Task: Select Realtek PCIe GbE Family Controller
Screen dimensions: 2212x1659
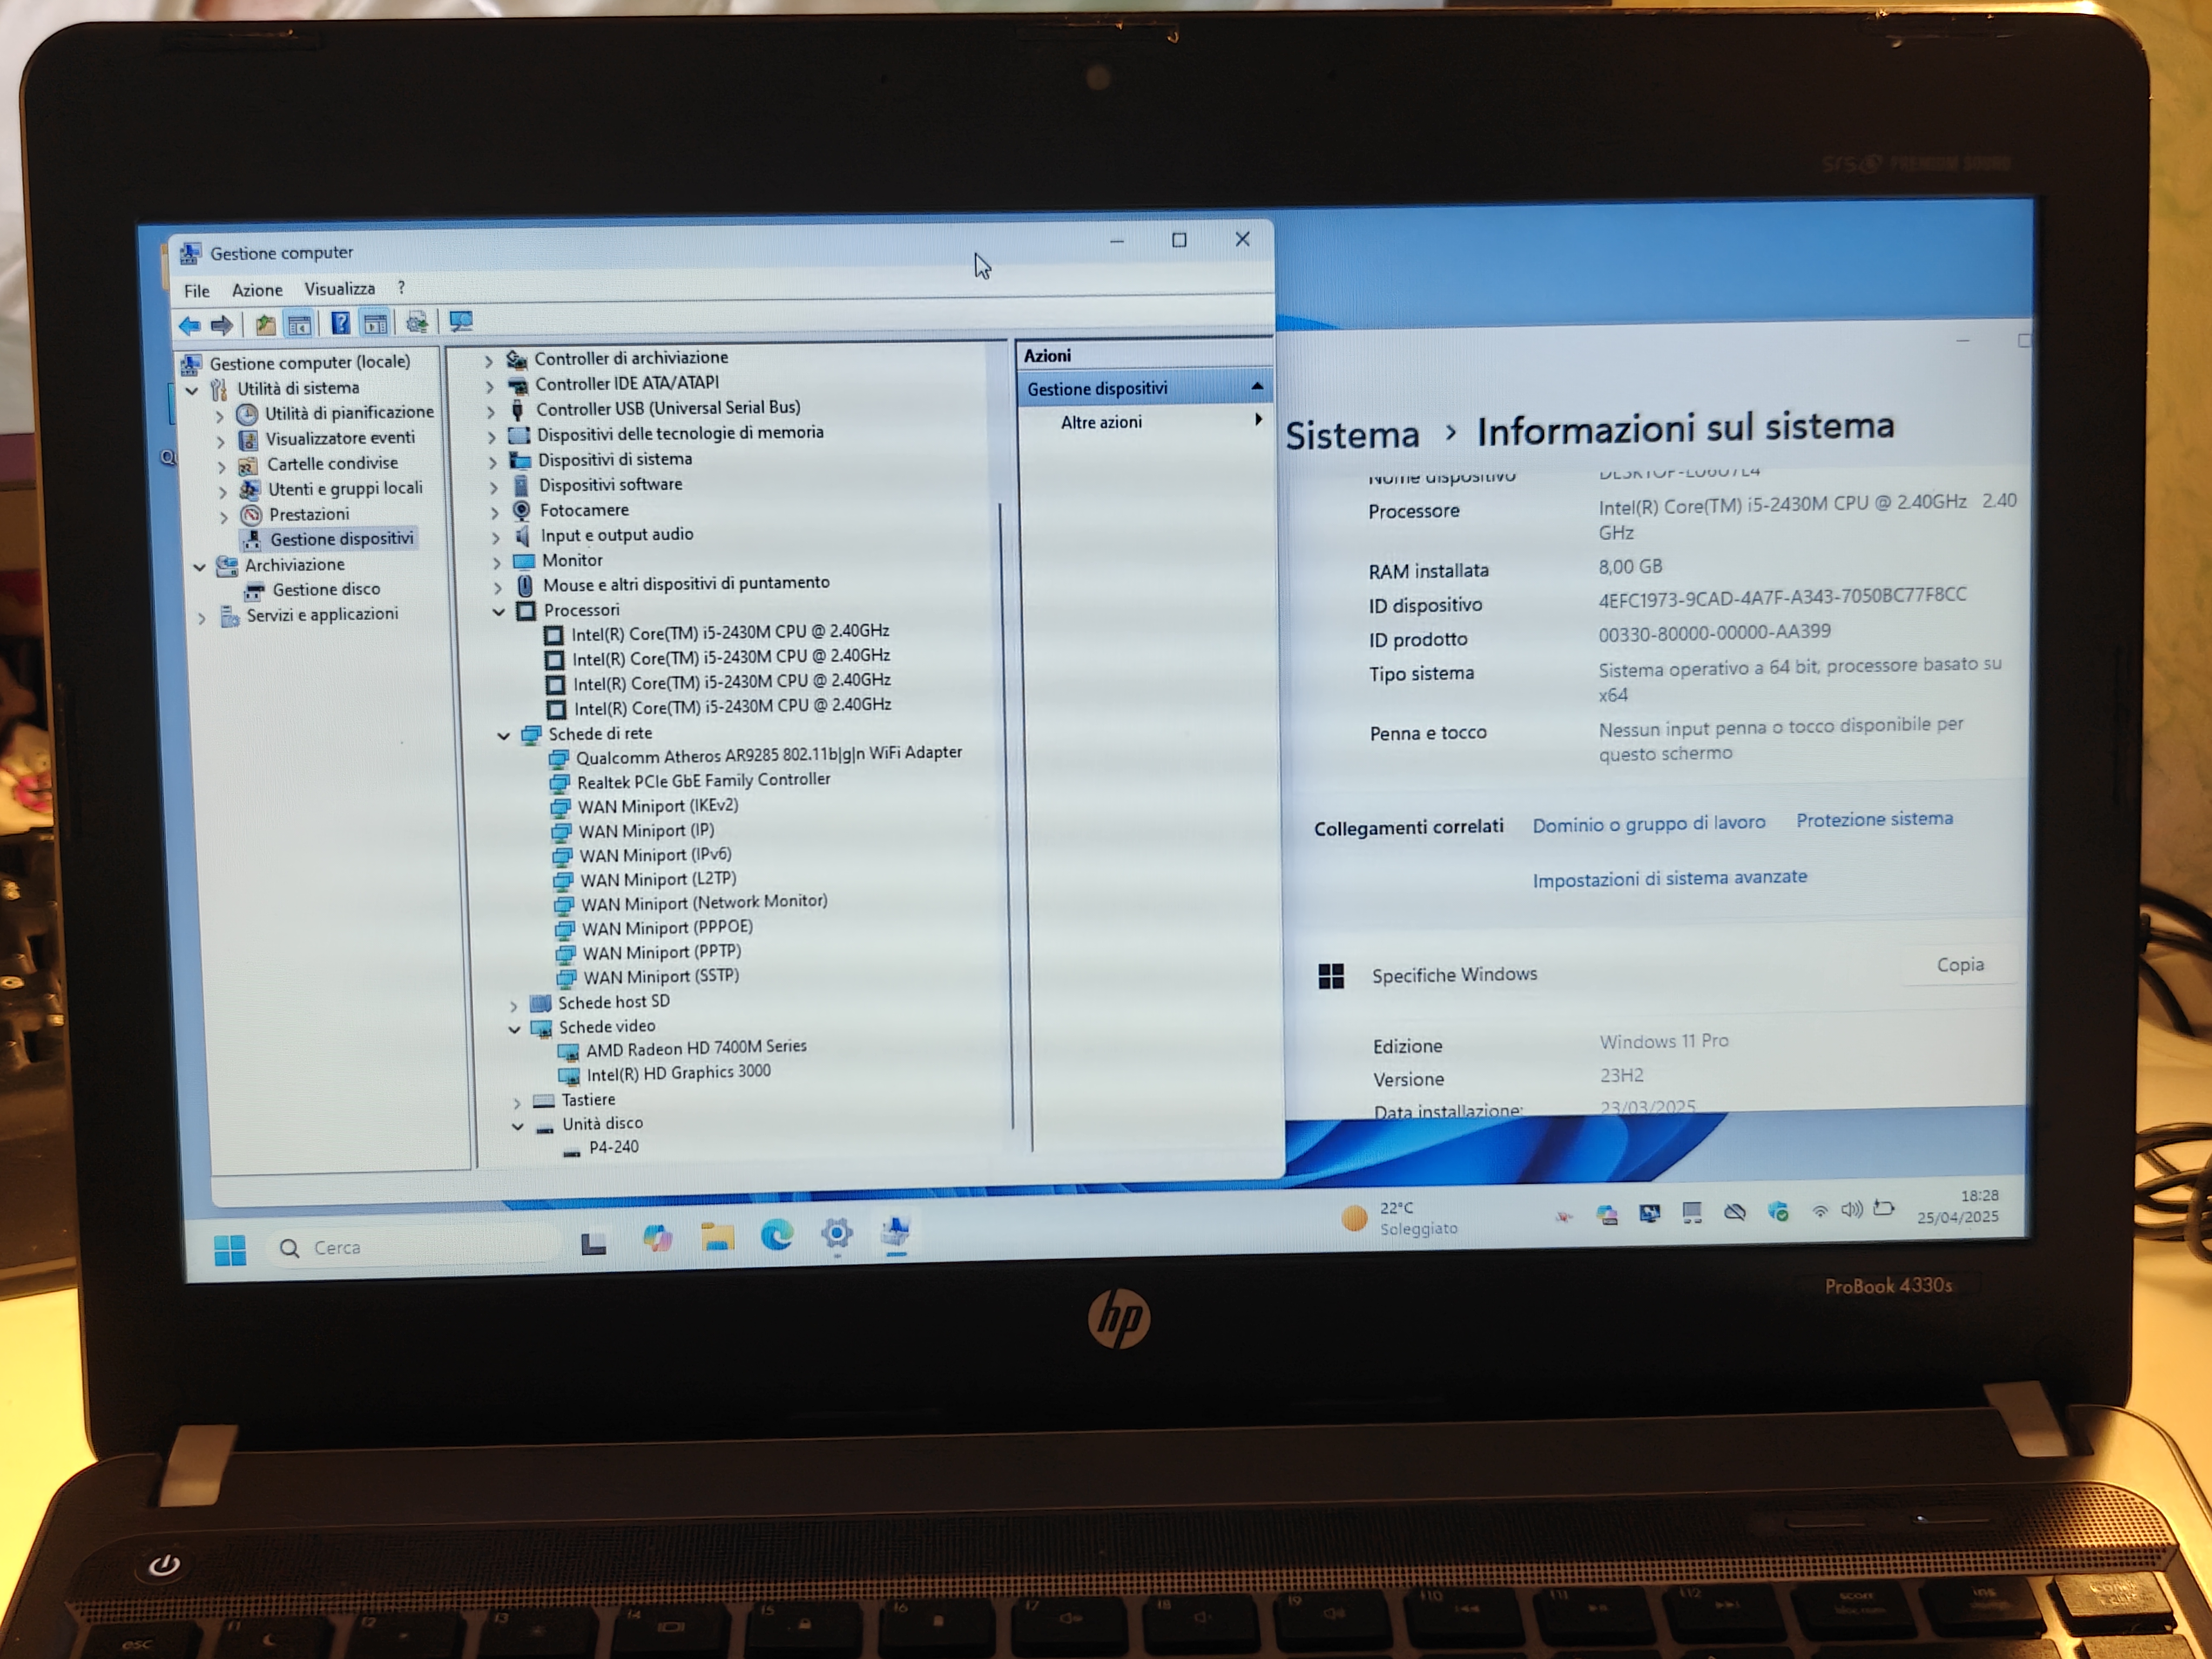Action: pos(703,781)
